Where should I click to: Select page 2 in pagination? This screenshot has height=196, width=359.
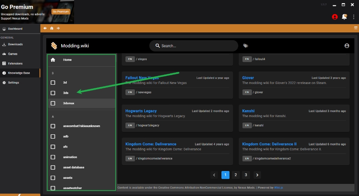pyautogui.click(x=236, y=175)
